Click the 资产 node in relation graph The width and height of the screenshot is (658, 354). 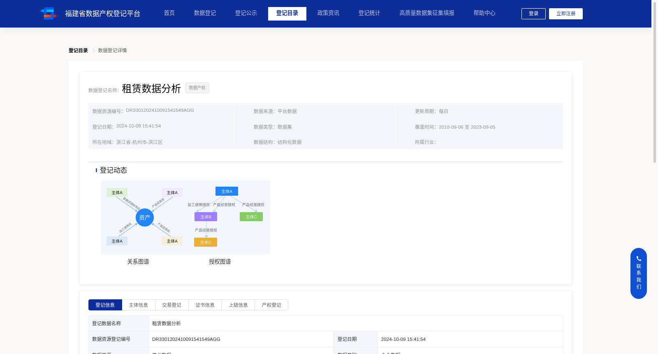(145, 217)
